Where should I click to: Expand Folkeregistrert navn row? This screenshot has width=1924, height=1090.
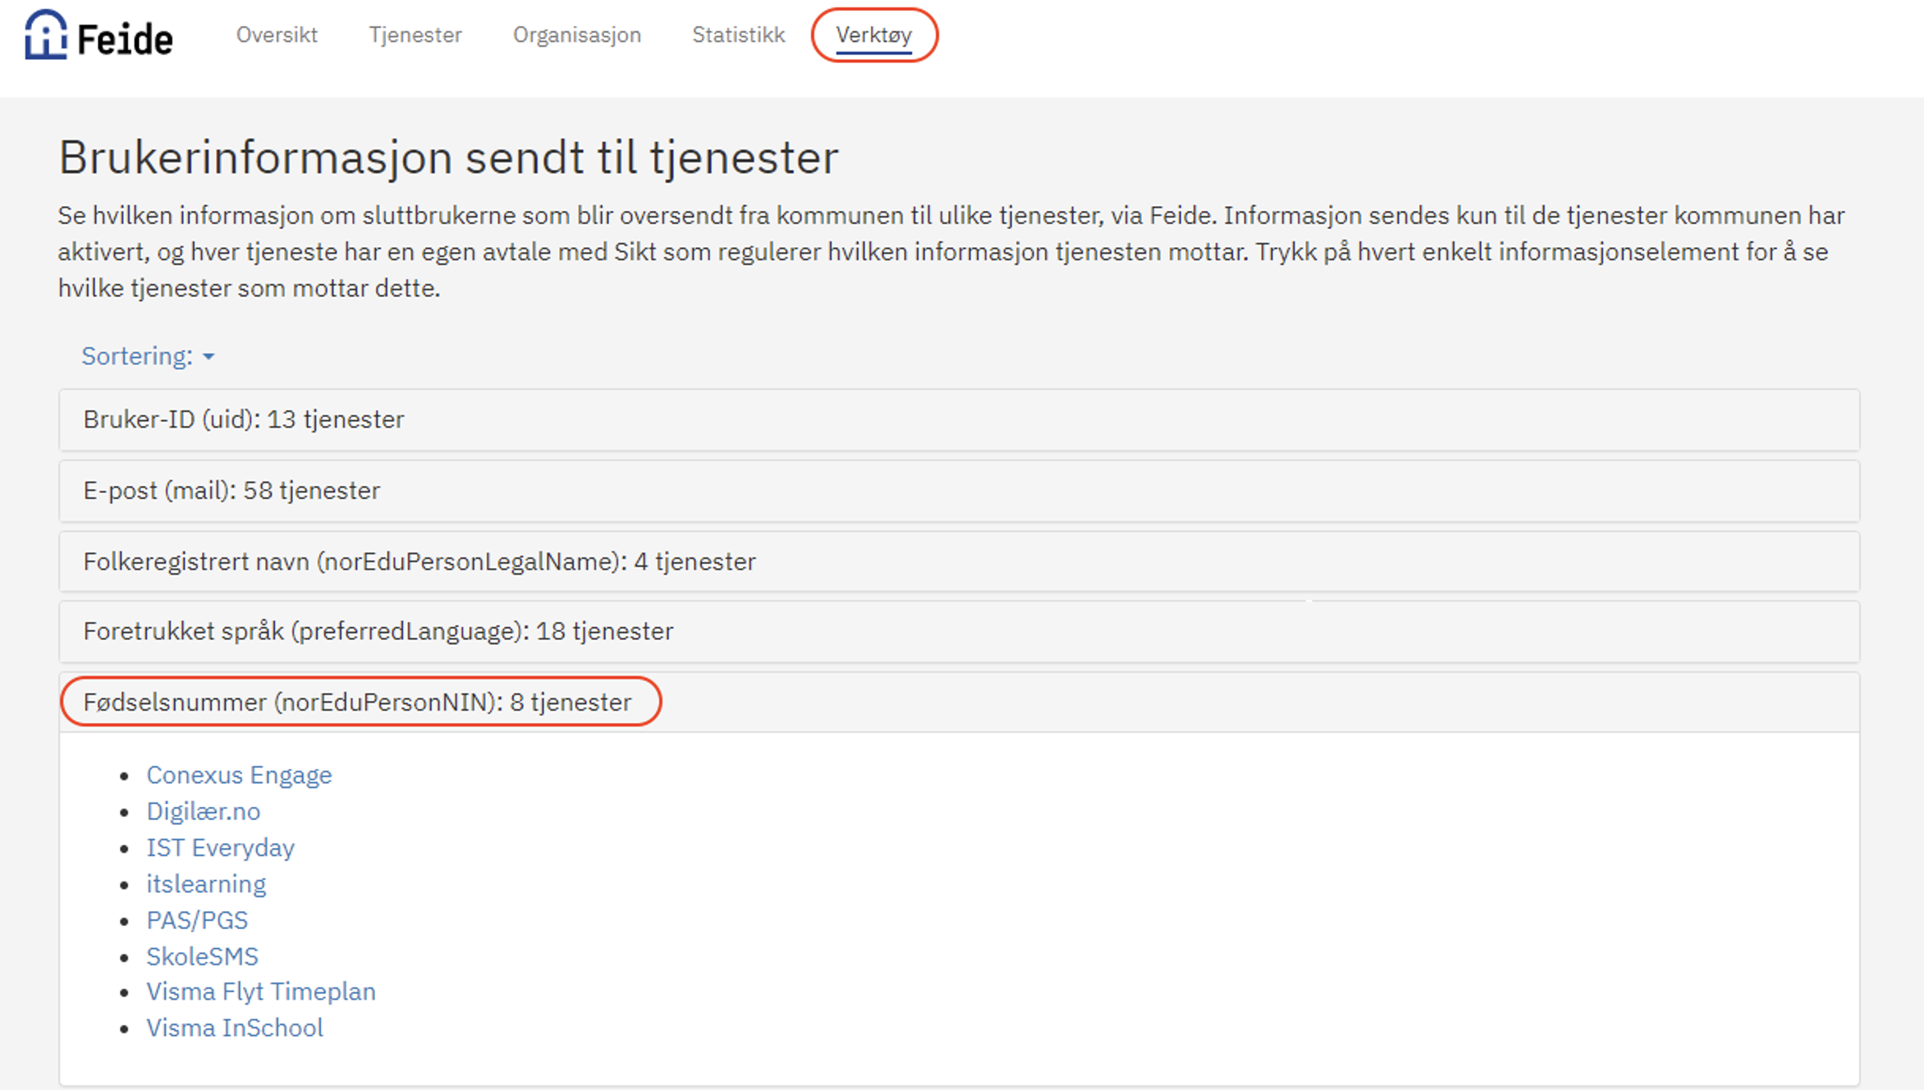[959, 561]
